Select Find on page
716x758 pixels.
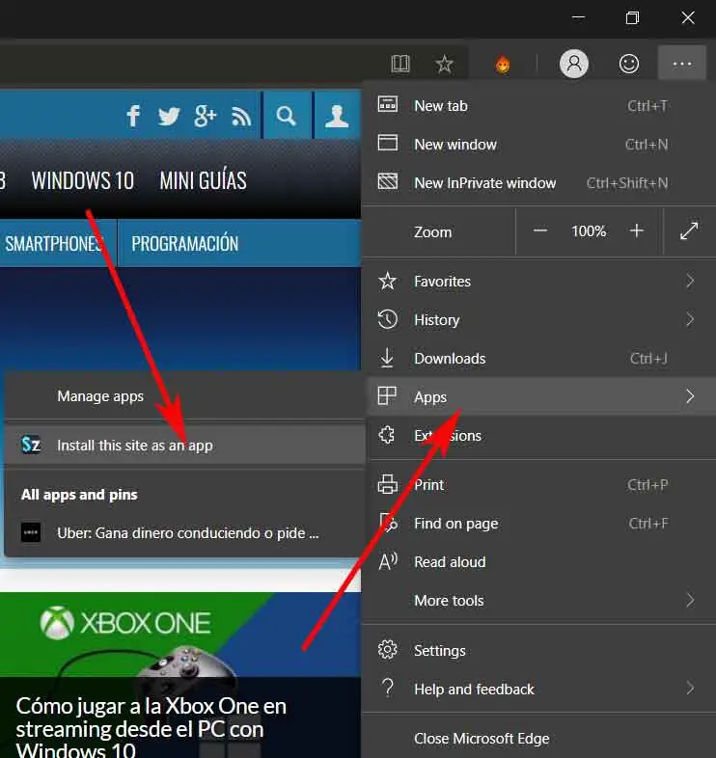[538, 523]
